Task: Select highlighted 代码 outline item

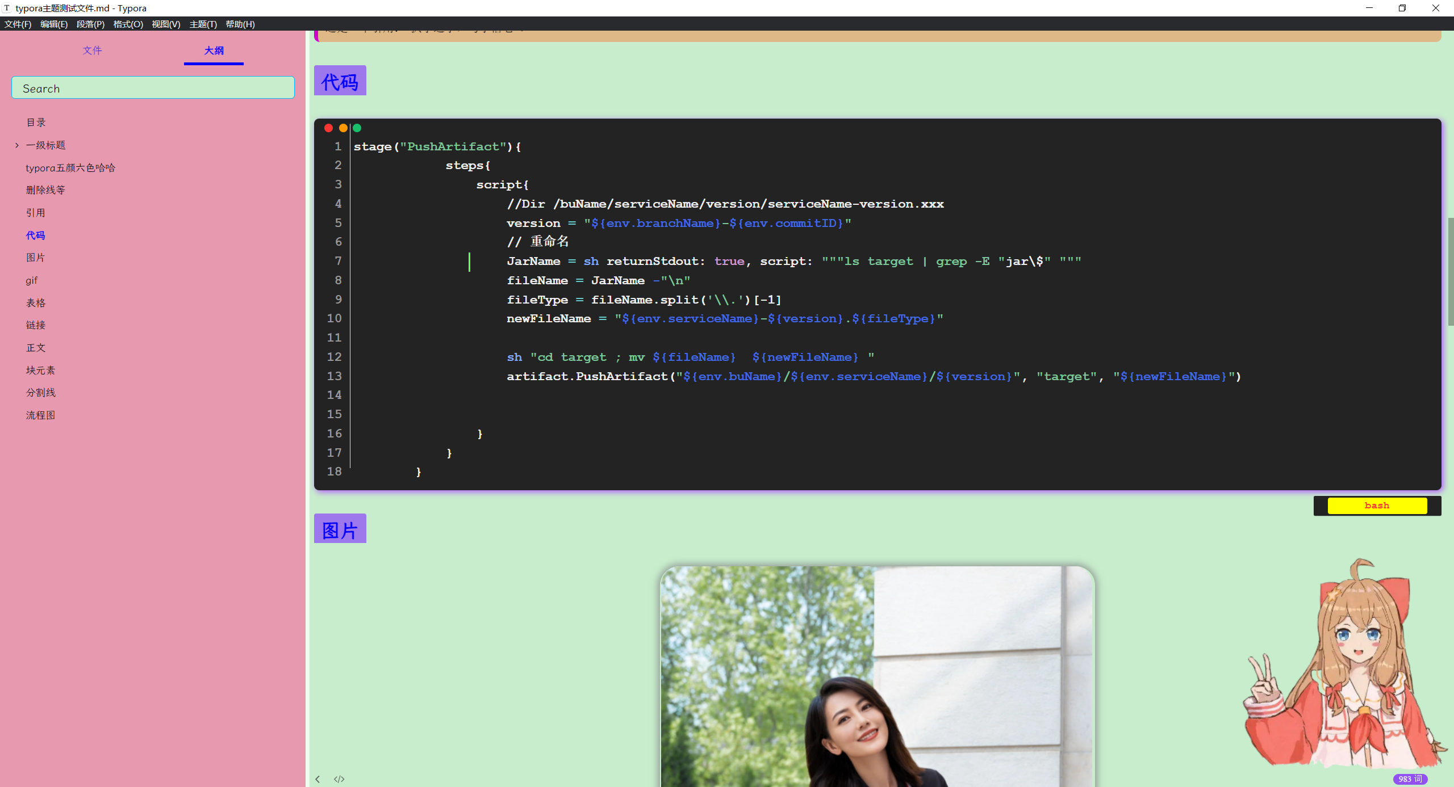Action: pos(35,235)
